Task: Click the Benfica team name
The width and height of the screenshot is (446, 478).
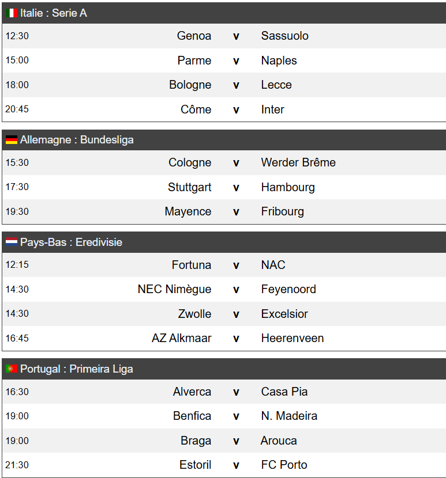Action: [x=192, y=416]
